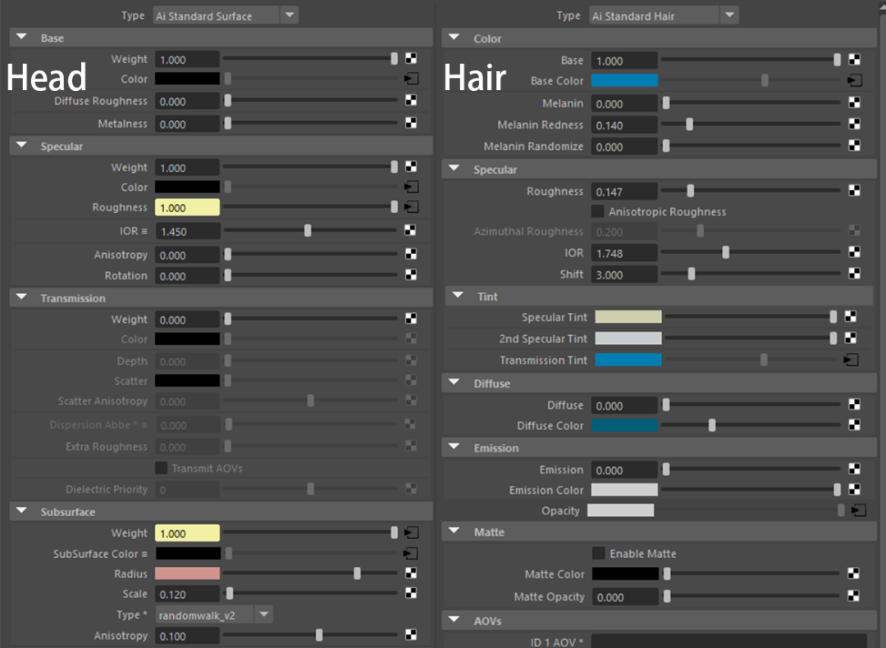Open the connected input for Transmission Tint
This screenshot has width=886, height=648.
coord(851,360)
